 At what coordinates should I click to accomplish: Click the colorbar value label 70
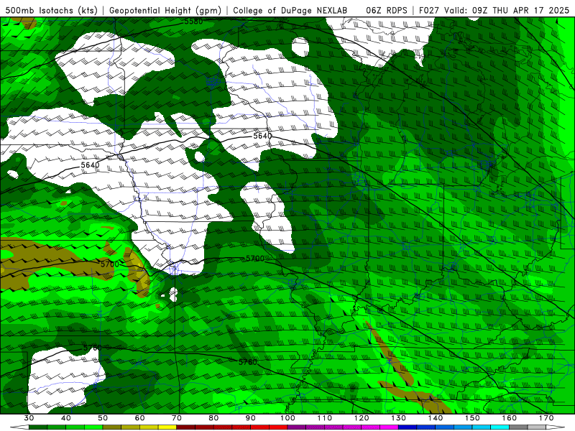177,418
